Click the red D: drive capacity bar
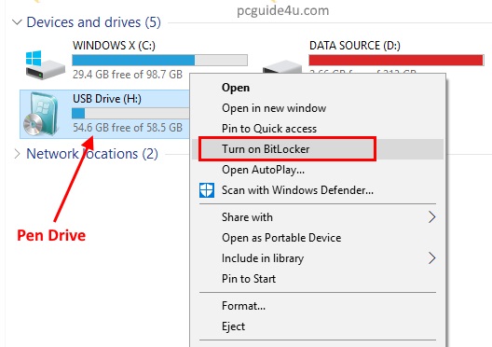492x347 pixels. [396, 60]
